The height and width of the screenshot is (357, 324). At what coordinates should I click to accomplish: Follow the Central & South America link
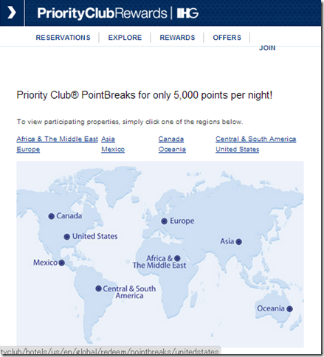coord(256,139)
